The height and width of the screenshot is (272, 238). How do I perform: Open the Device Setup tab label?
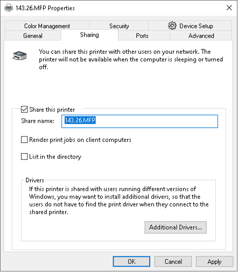pos(196,26)
